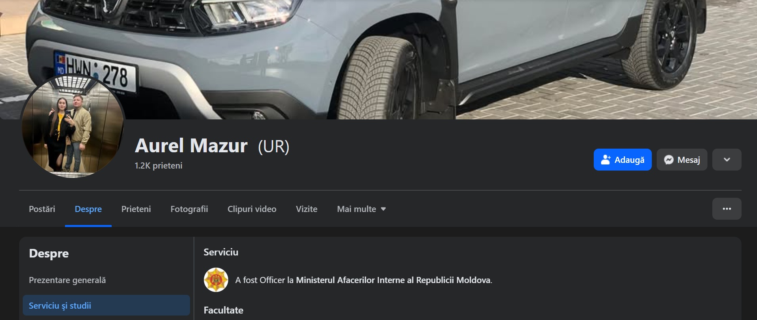
Task: Click the Messenger icon in Mesaj button
Action: [668, 160]
